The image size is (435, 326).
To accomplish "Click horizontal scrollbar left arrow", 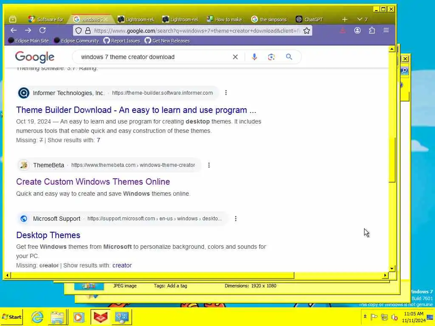I will 8,275.
